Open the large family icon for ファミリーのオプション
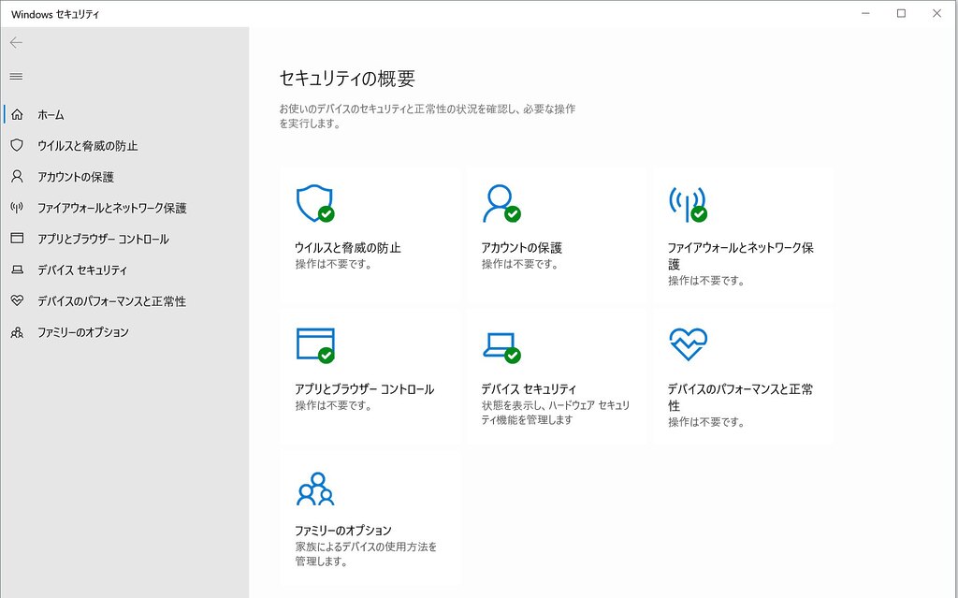Screen dimensions: 958x598 (x=315, y=489)
